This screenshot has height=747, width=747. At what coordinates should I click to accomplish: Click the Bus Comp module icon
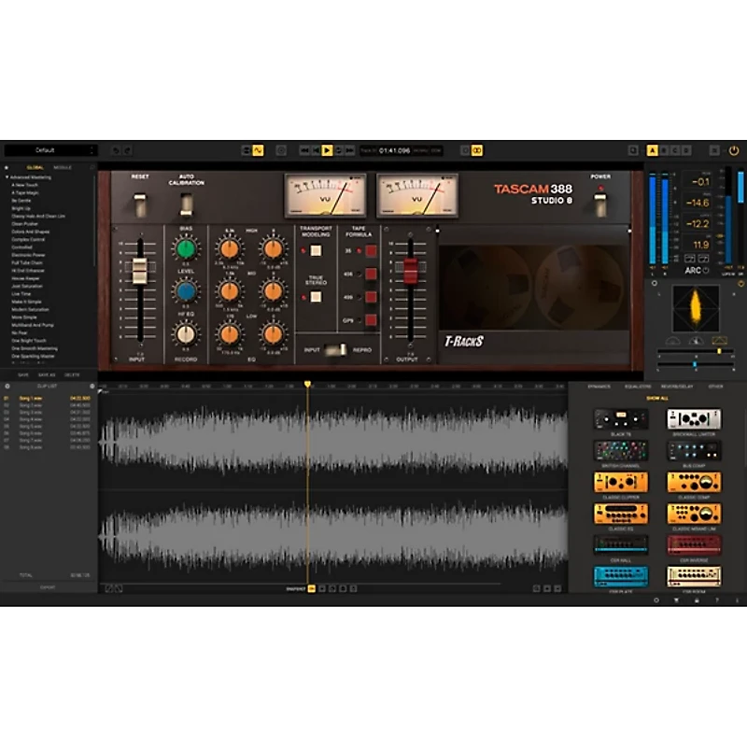point(693,450)
